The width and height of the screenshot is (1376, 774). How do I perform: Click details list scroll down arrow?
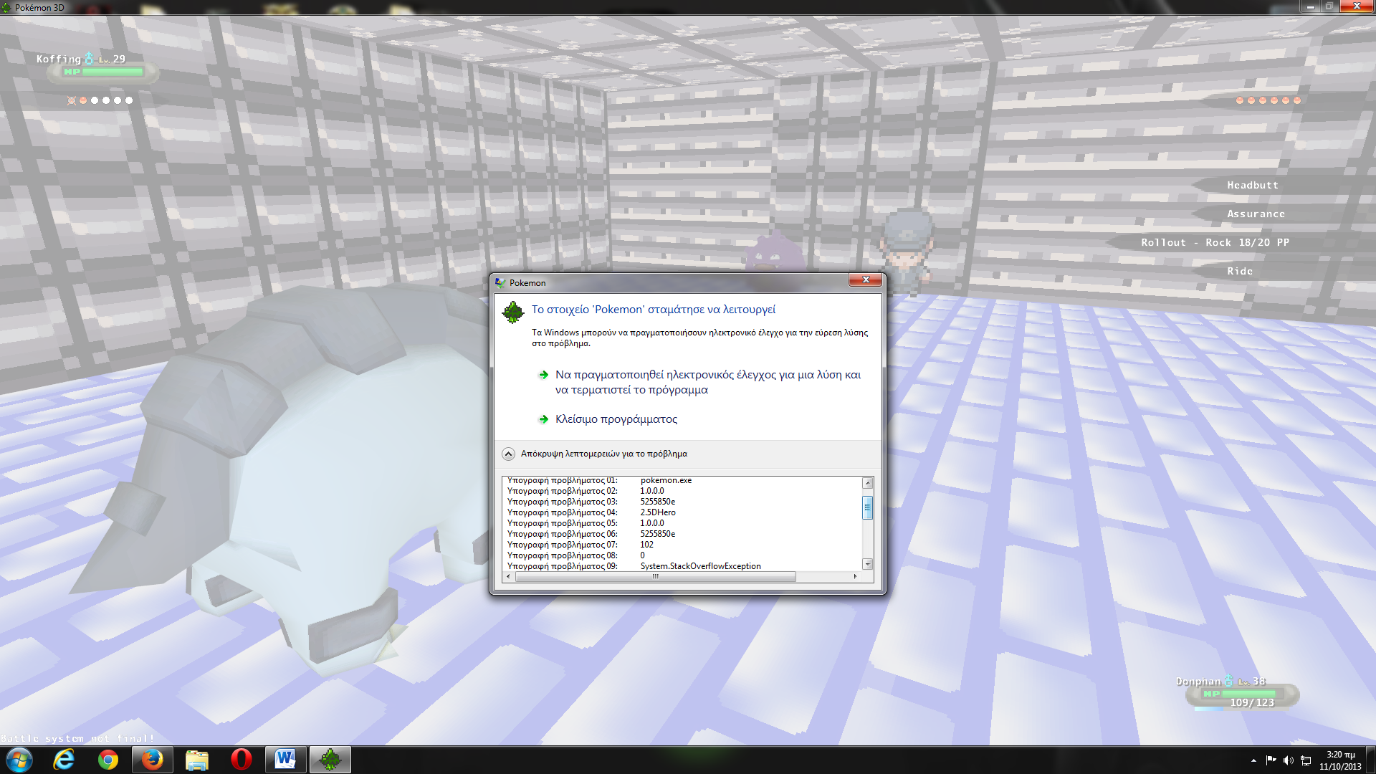867,564
